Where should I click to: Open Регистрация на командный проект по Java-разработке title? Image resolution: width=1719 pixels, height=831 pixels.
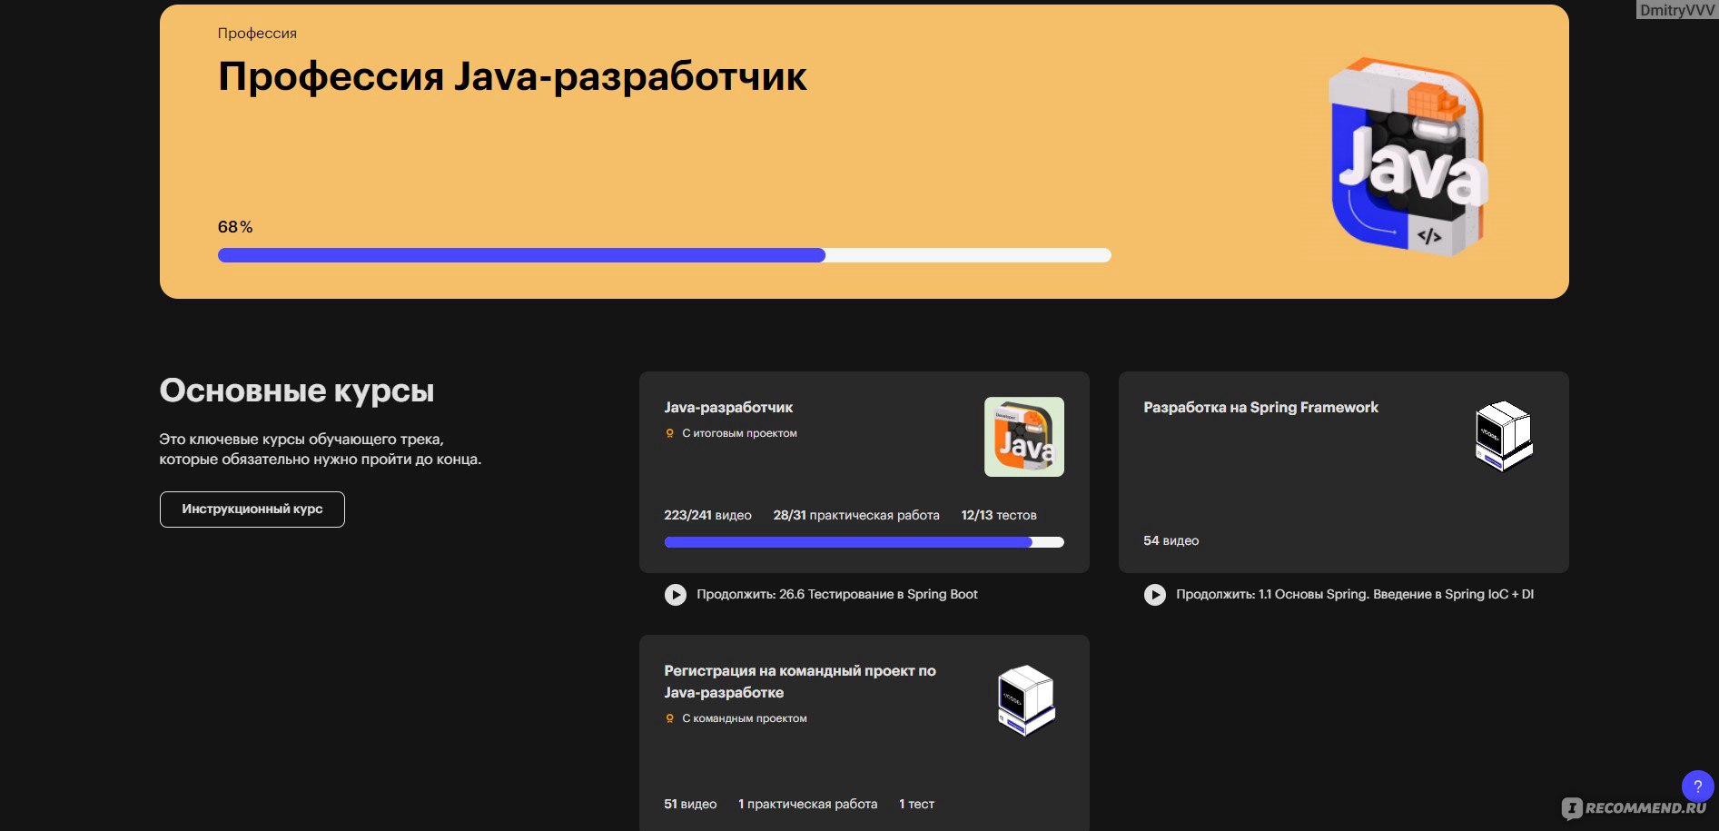800,682
